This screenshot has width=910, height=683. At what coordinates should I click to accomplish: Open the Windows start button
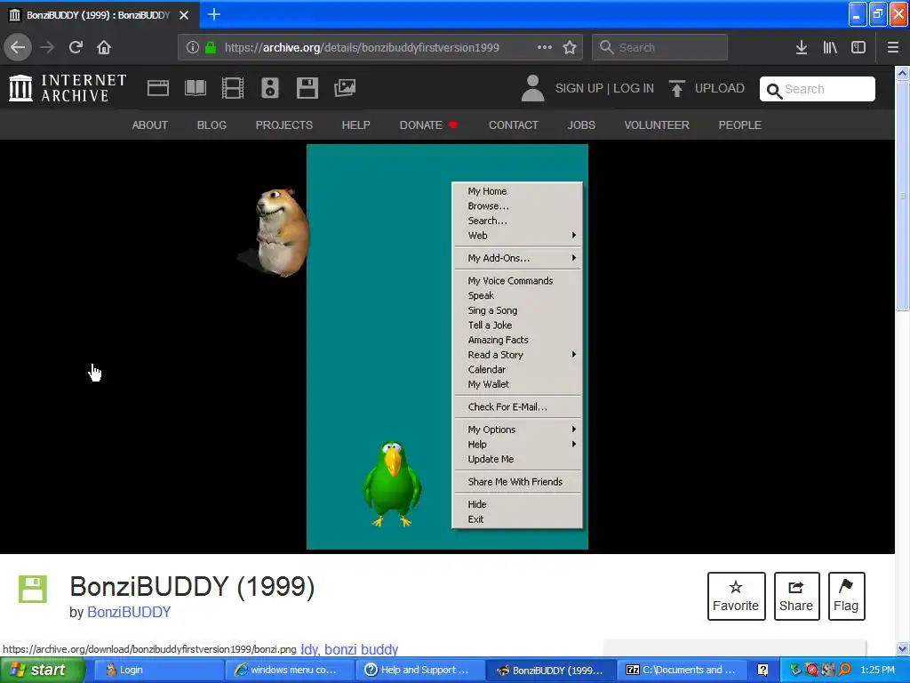coord(42,670)
